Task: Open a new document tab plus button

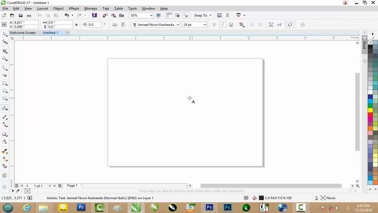Action: [x=68, y=33]
